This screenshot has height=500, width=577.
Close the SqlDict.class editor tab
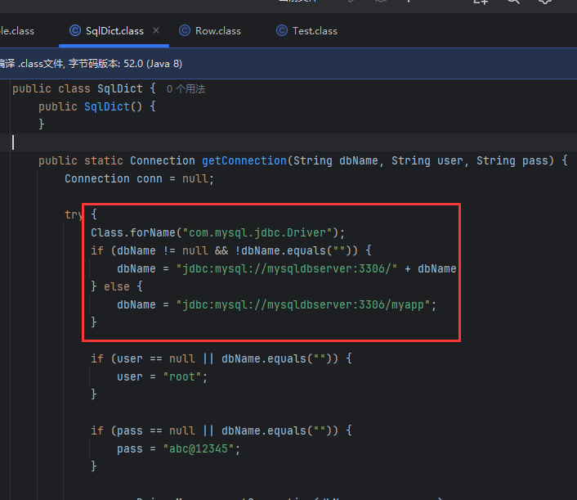click(155, 31)
